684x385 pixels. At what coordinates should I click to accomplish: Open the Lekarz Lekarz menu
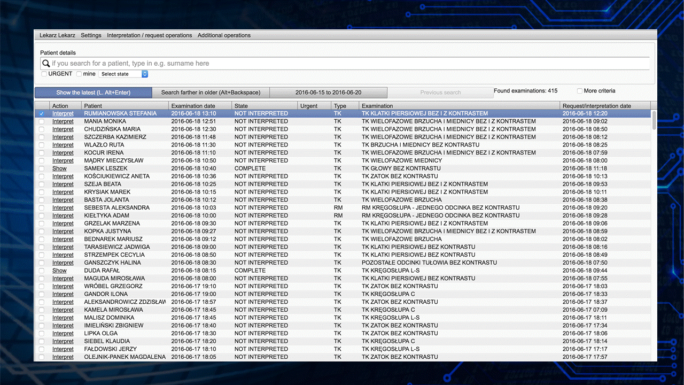57,35
